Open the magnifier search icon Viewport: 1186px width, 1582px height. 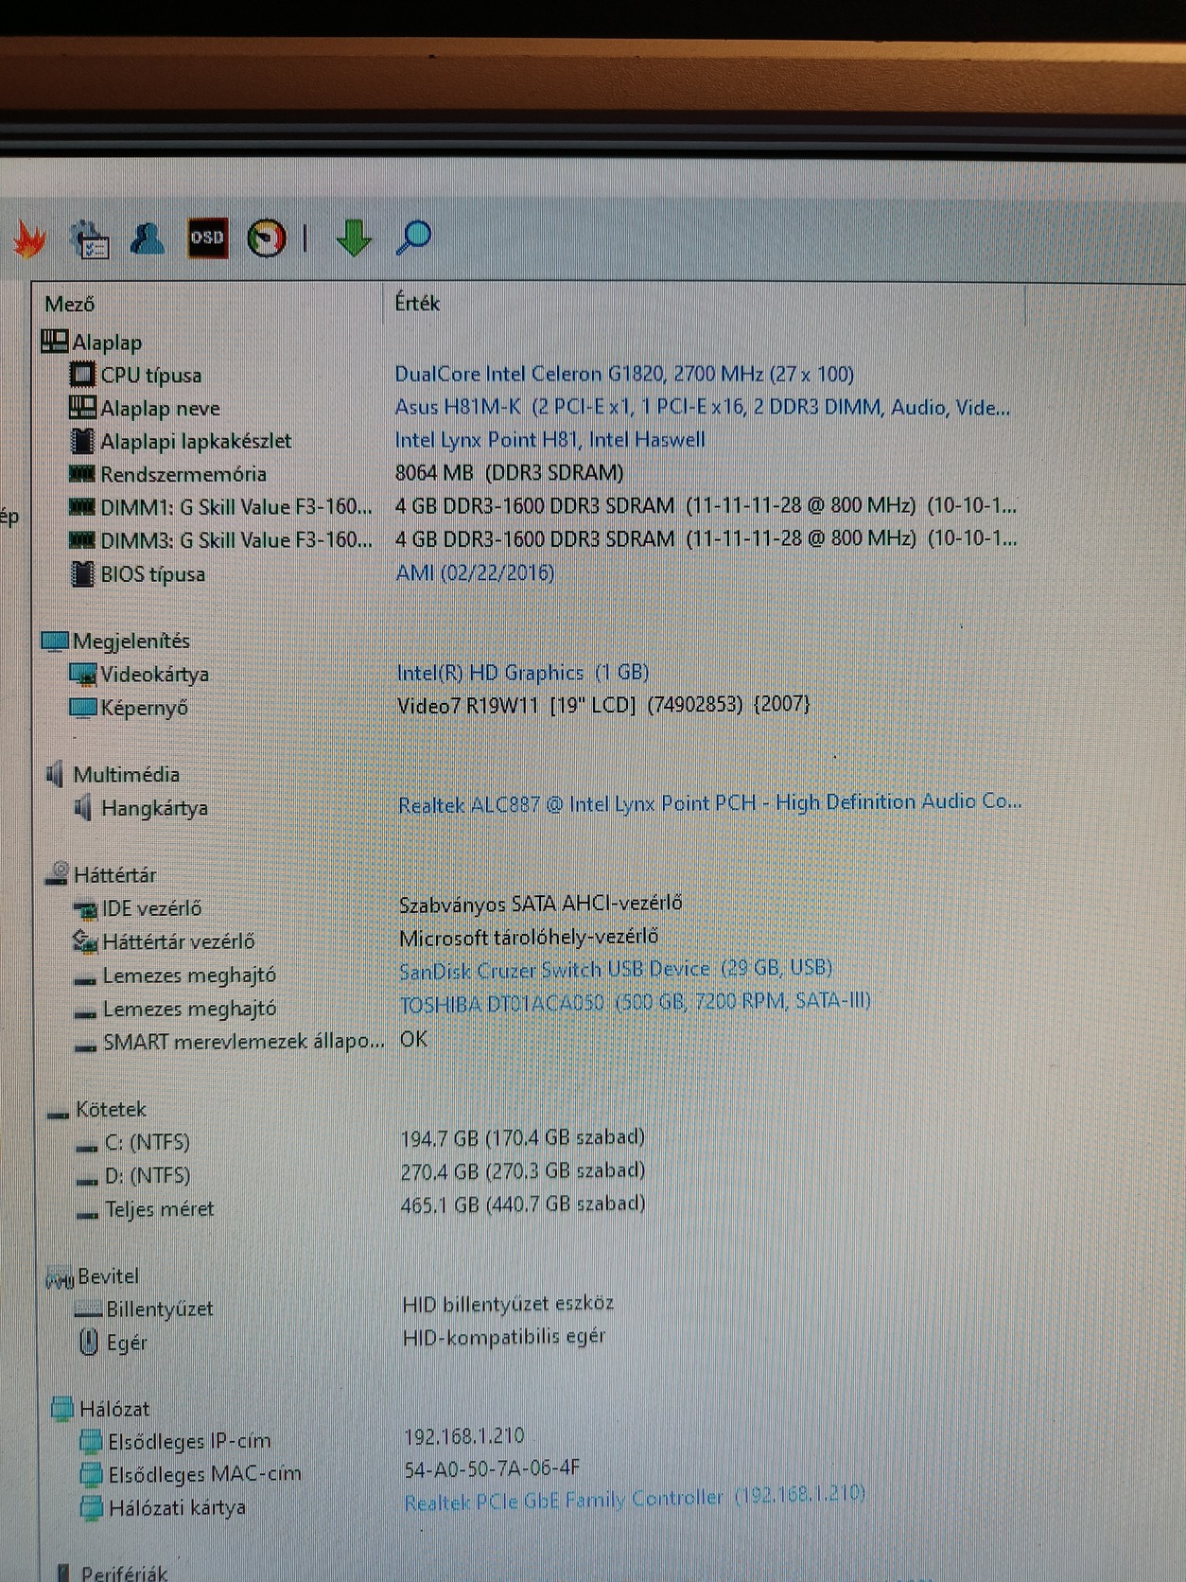(413, 237)
